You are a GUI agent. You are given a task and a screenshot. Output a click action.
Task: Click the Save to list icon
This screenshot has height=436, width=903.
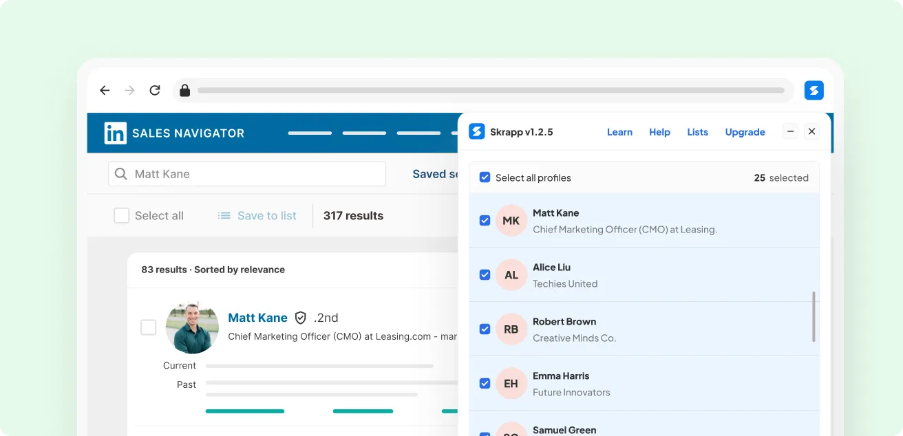(224, 215)
